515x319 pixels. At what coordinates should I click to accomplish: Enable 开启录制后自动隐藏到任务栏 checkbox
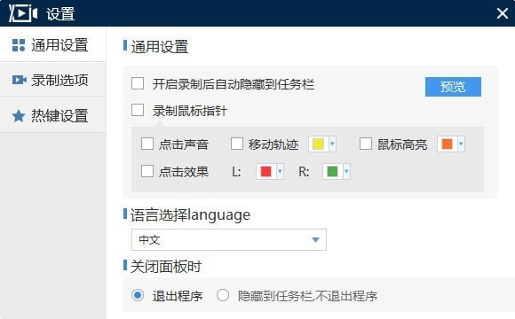[138, 83]
